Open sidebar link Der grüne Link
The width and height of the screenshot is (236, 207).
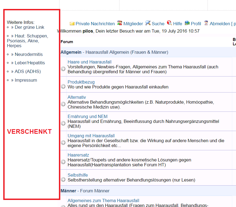[x=29, y=27]
